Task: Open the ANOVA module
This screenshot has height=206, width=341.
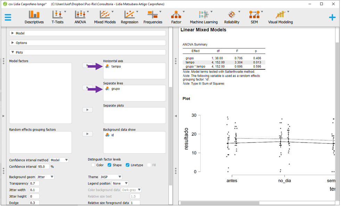Action: [80, 17]
